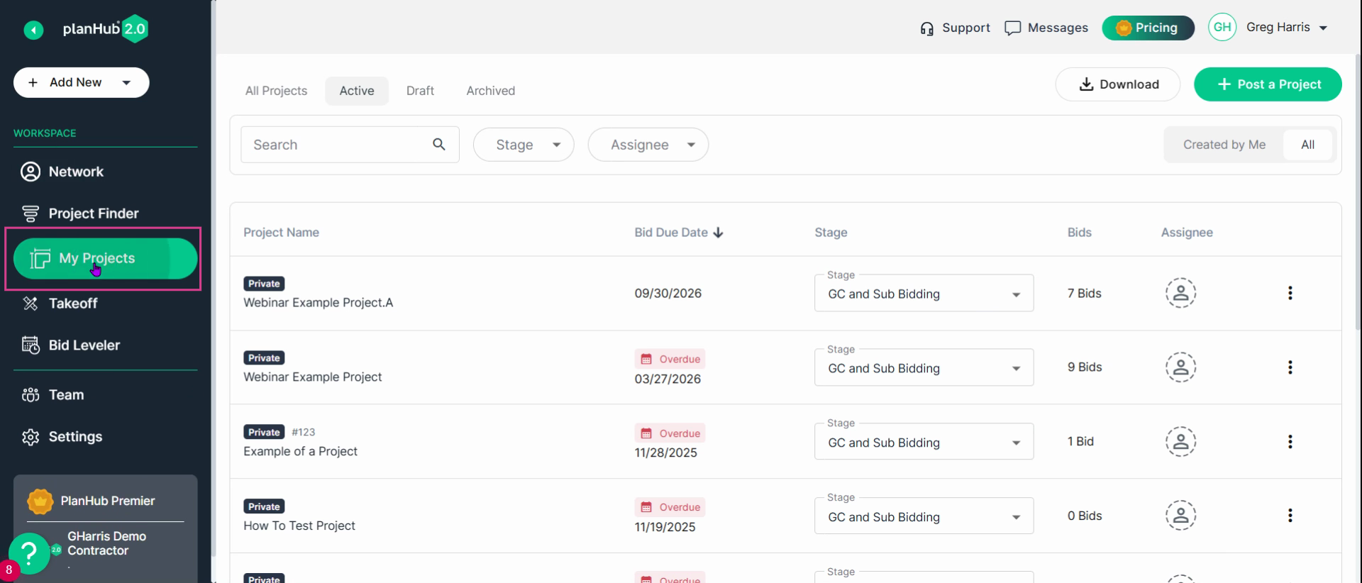This screenshot has width=1362, height=583.
Task: Focus the project Search field
Action: [x=350, y=145]
